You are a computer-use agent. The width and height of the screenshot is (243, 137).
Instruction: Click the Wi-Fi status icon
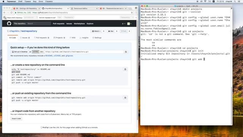205,2
